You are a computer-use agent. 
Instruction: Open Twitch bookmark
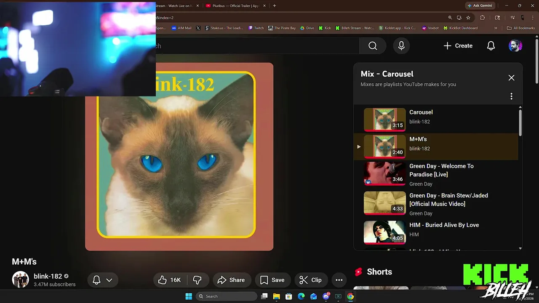click(256, 28)
